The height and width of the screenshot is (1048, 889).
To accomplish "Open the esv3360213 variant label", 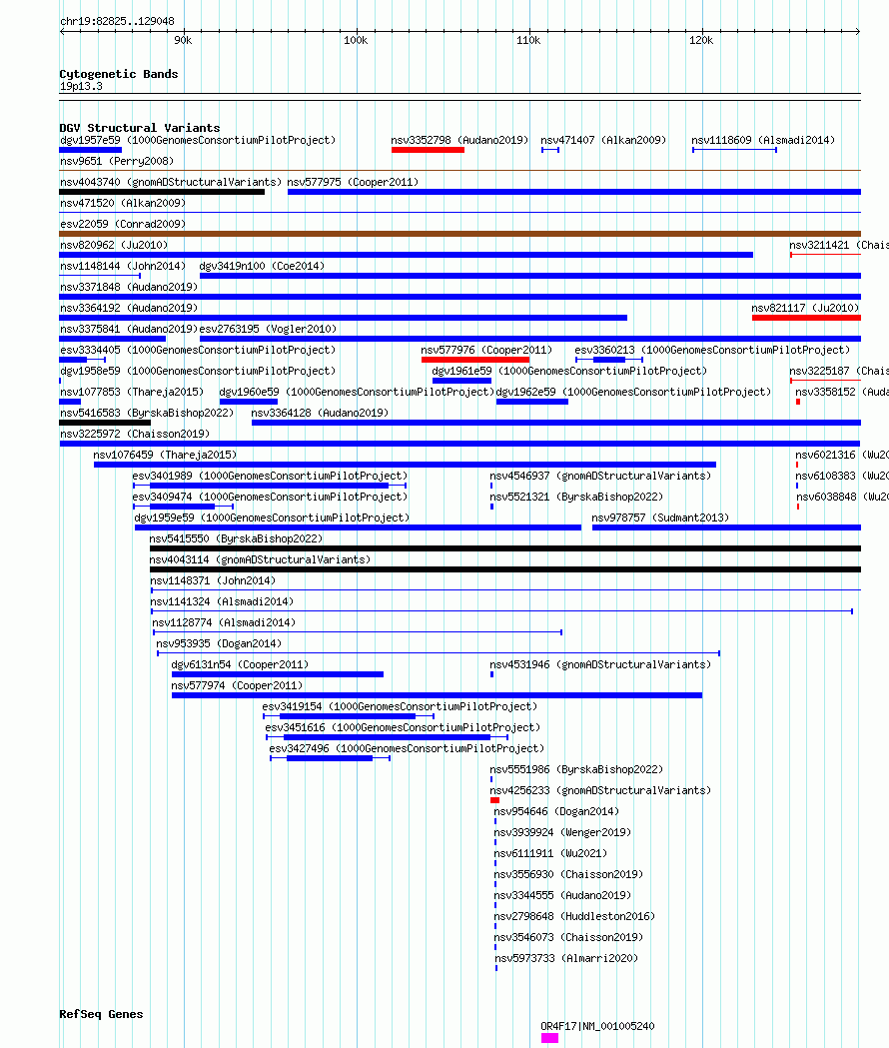I will tap(712, 350).
